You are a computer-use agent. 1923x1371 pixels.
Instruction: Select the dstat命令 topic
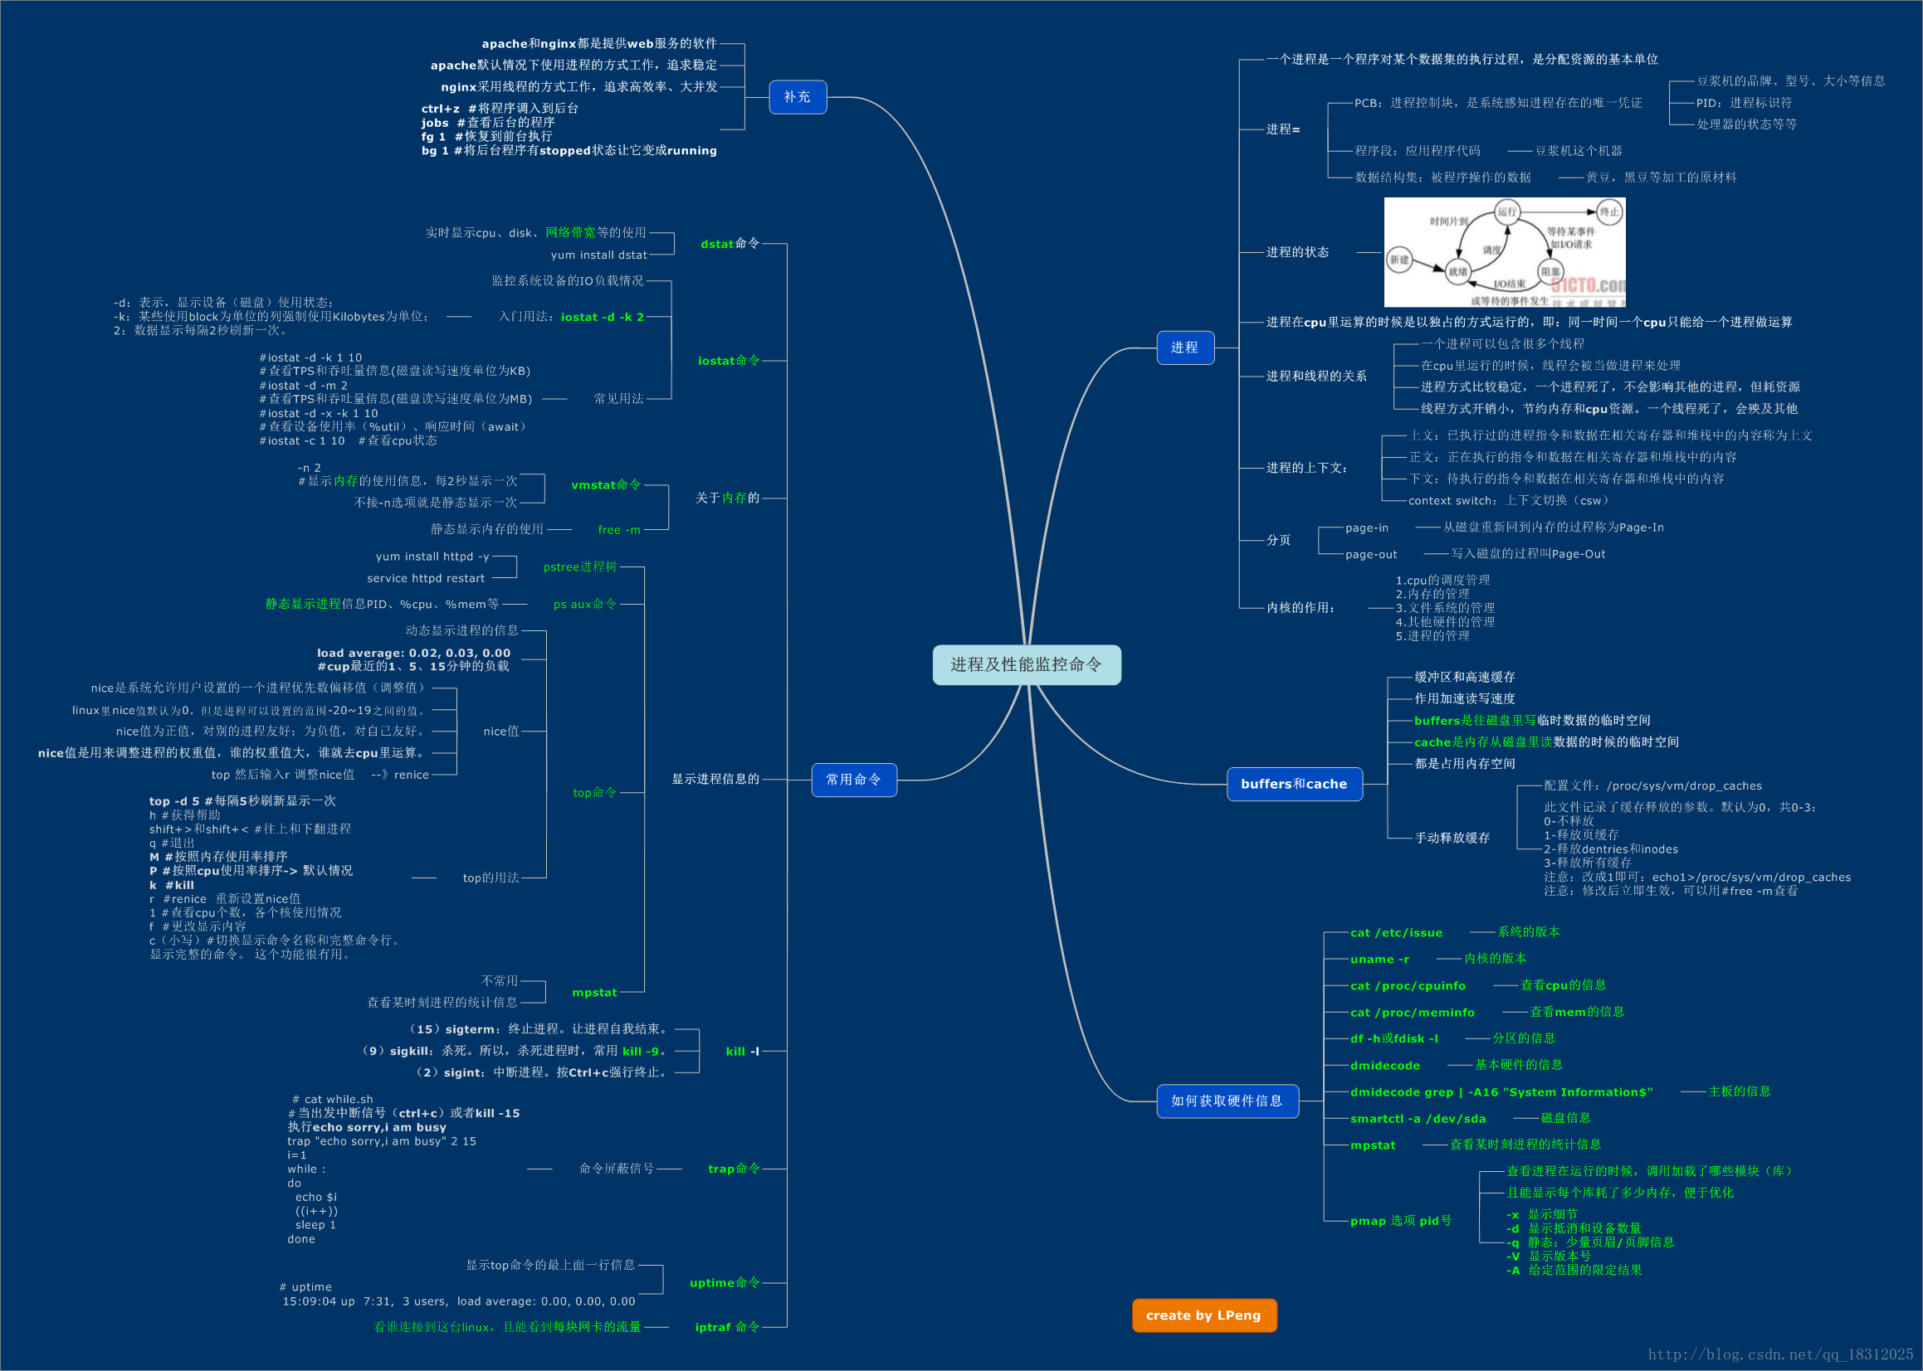coord(730,243)
